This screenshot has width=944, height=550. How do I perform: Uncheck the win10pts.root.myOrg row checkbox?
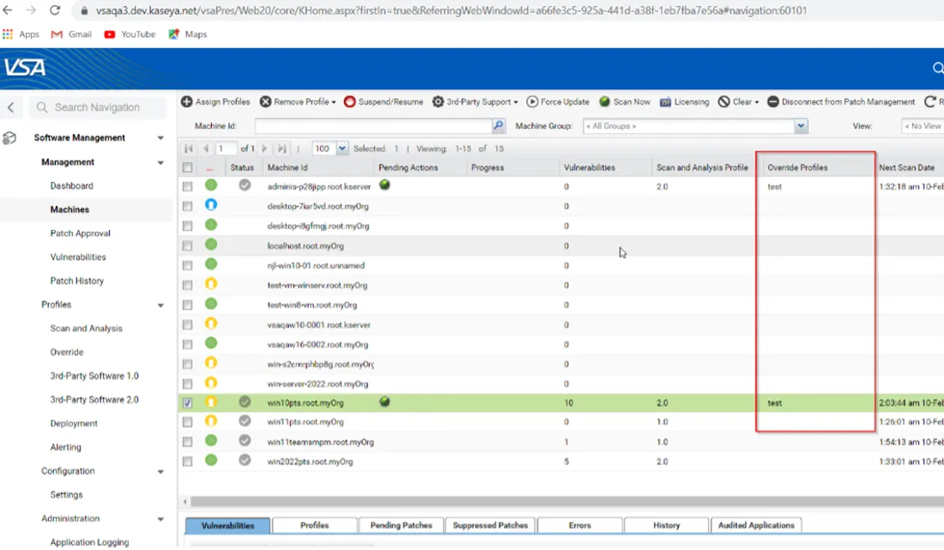coord(188,402)
